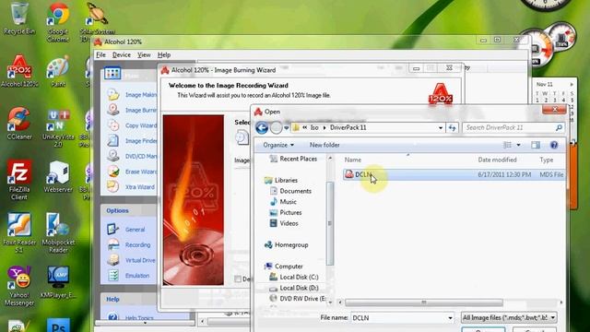This screenshot has width=590, height=332.
Task: Open Virtual Drive options in Alcohol sidebar
Action: pyautogui.click(x=131, y=260)
